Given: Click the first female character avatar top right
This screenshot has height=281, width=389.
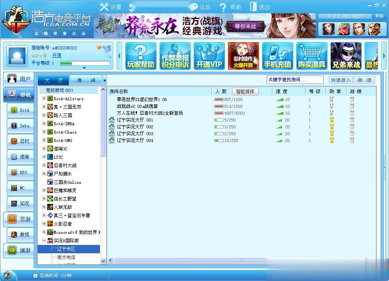Looking at the screenshot, I should 329,29.
